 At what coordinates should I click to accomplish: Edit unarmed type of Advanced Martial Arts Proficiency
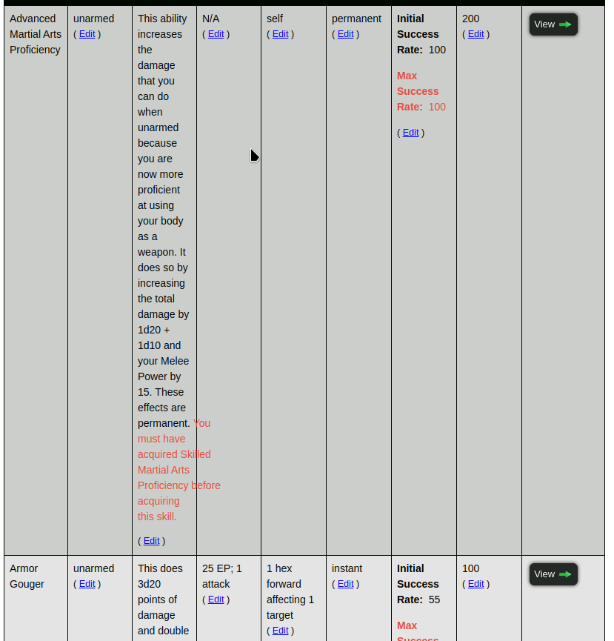click(x=87, y=34)
